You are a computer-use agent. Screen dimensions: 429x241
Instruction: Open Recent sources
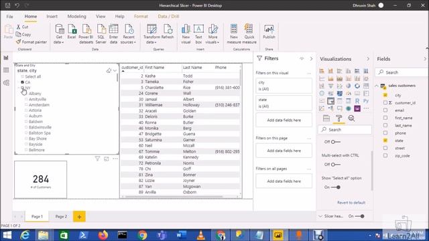(x=128, y=34)
